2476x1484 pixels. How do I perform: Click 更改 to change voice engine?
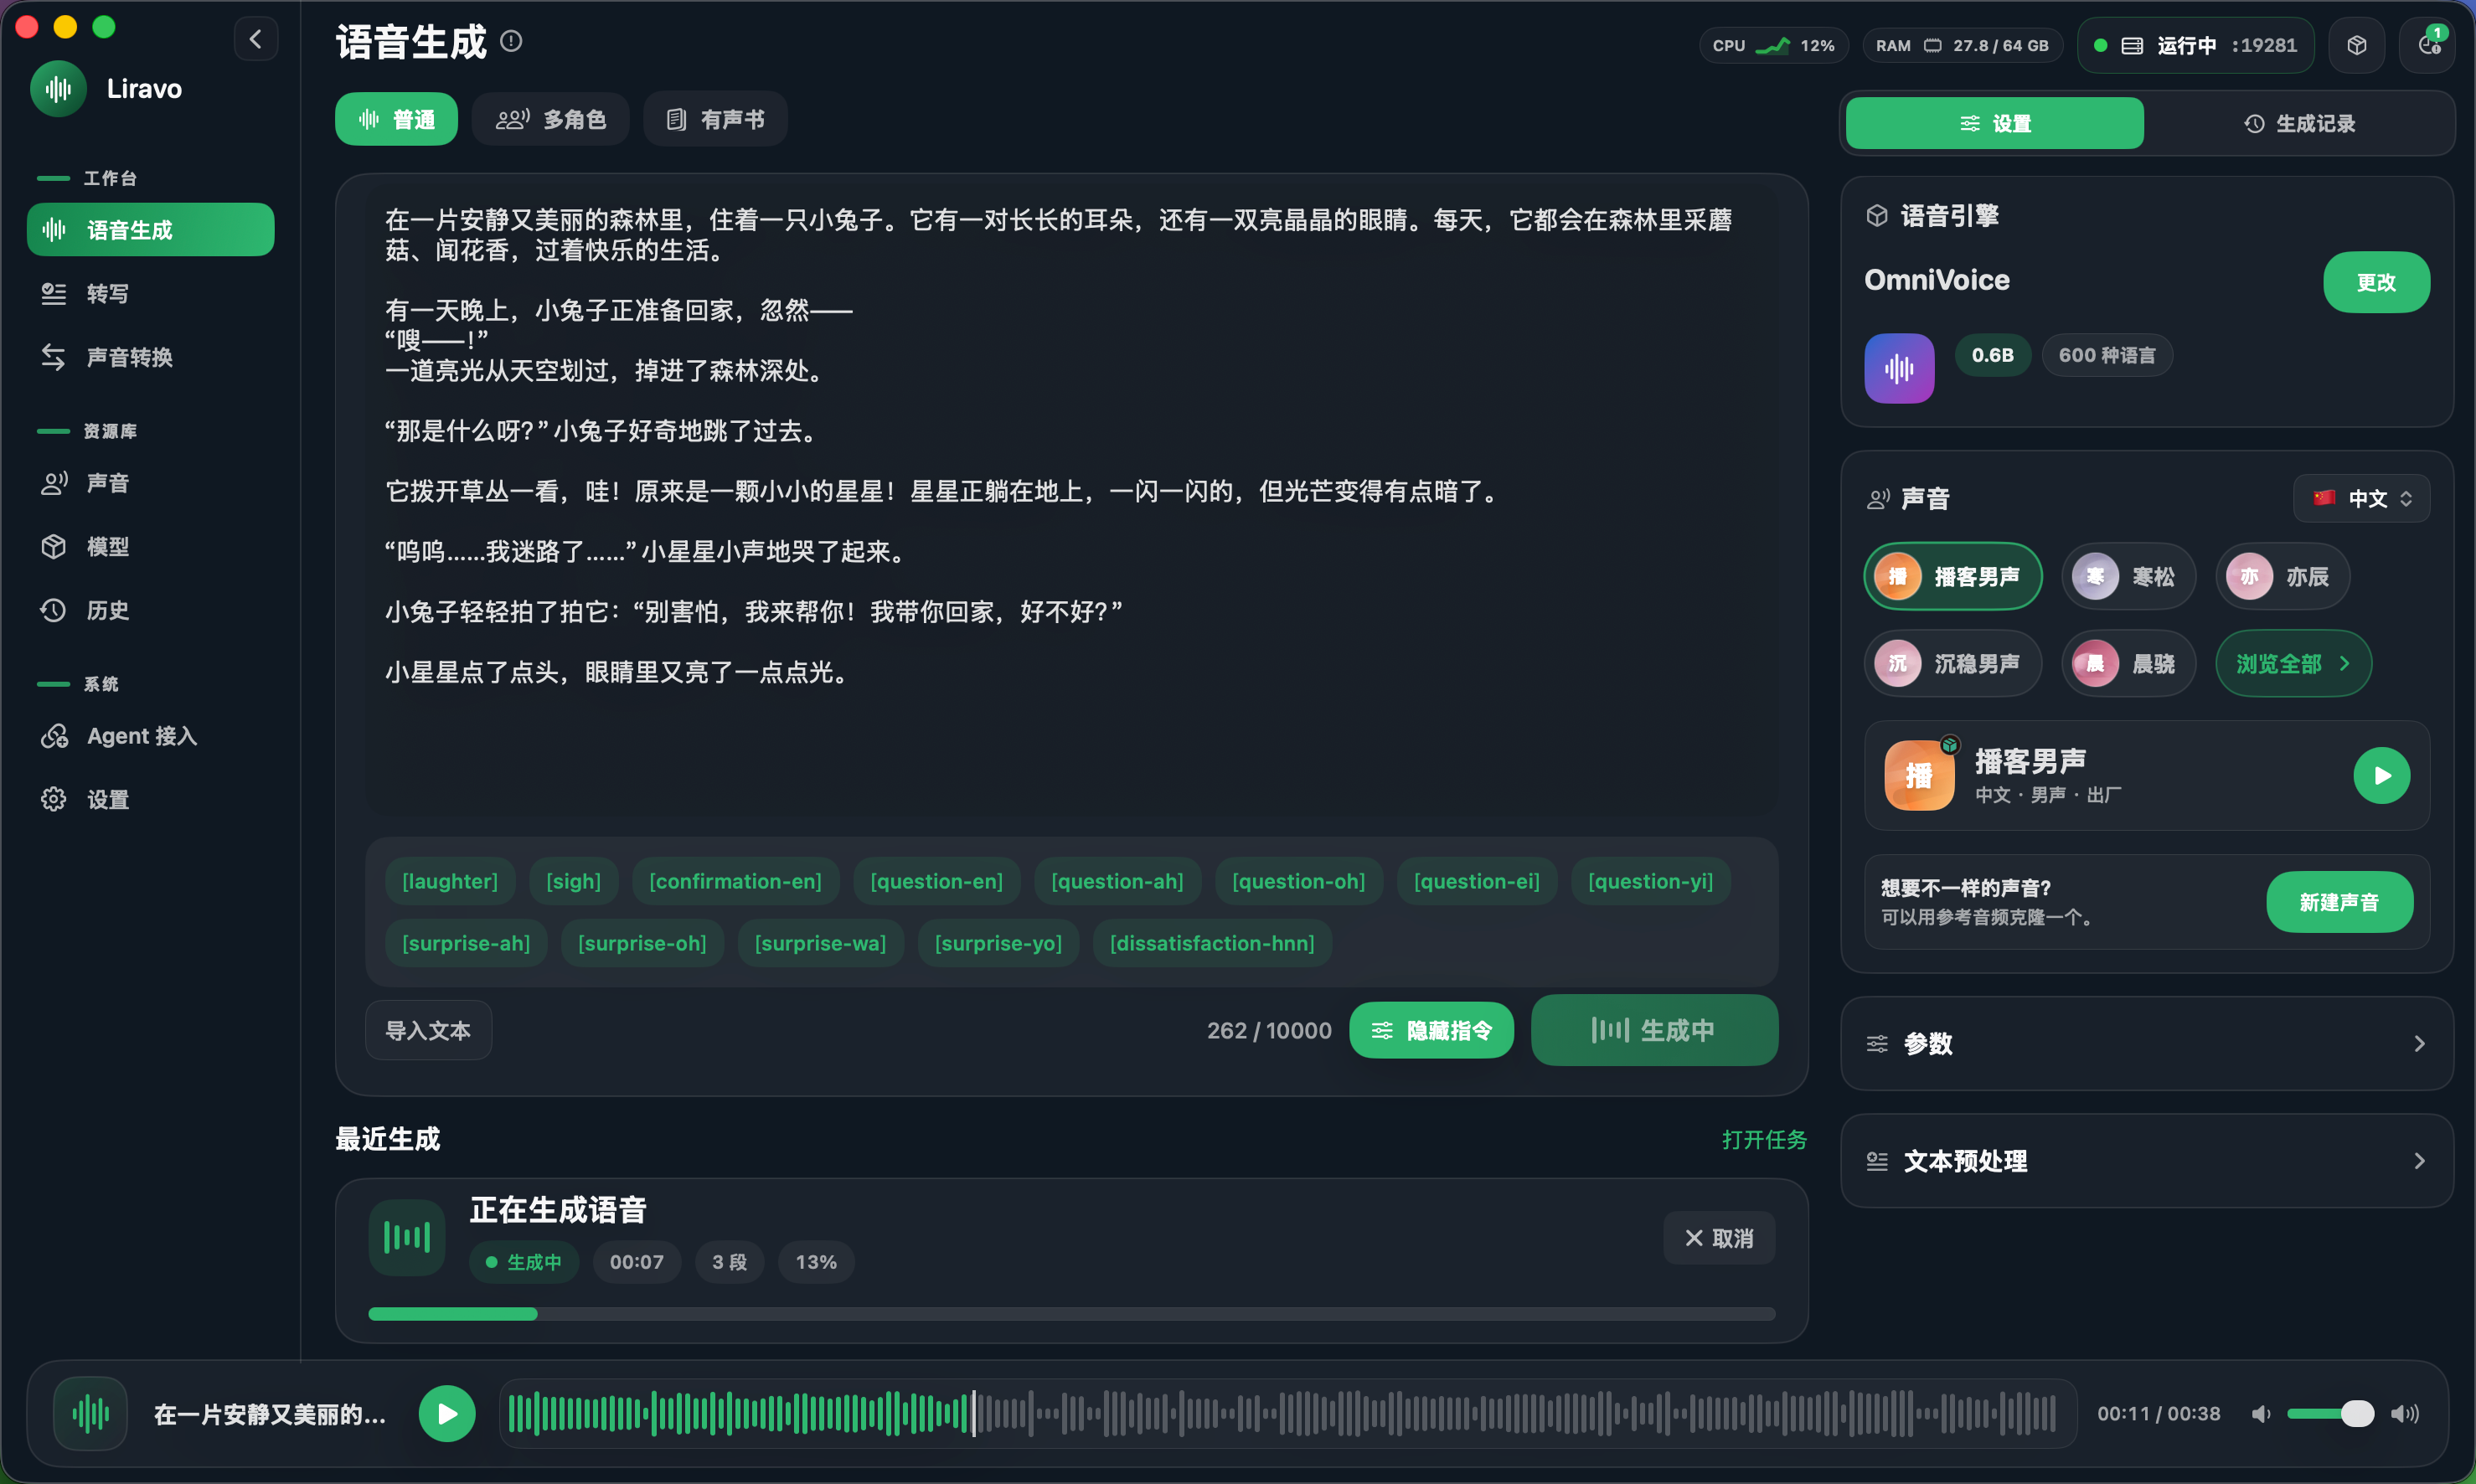pos(2376,282)
